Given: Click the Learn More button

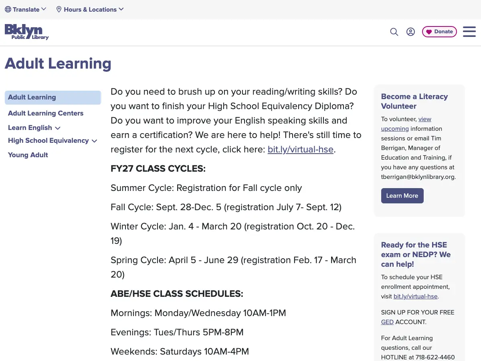Looking at the screenshot, I should click(x=402, y=196).
